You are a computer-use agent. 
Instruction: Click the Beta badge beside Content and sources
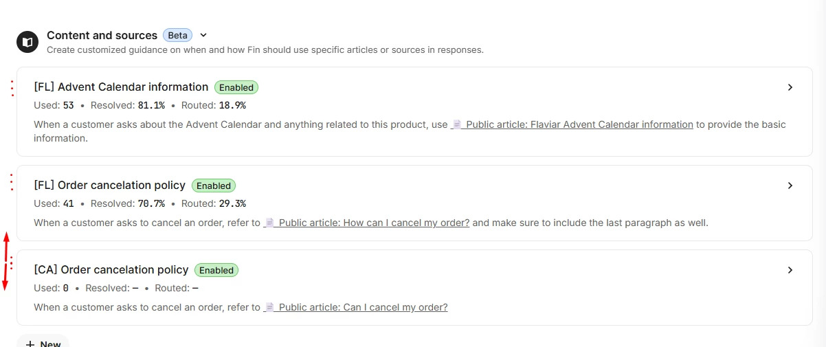click(x=178, y=35)
